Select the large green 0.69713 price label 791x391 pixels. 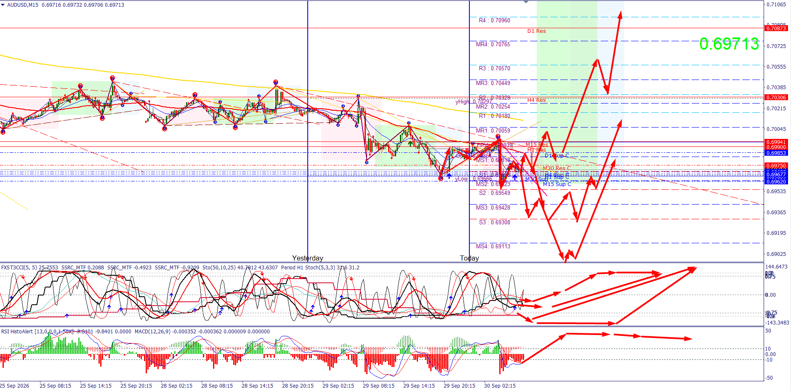click(729, 44)
